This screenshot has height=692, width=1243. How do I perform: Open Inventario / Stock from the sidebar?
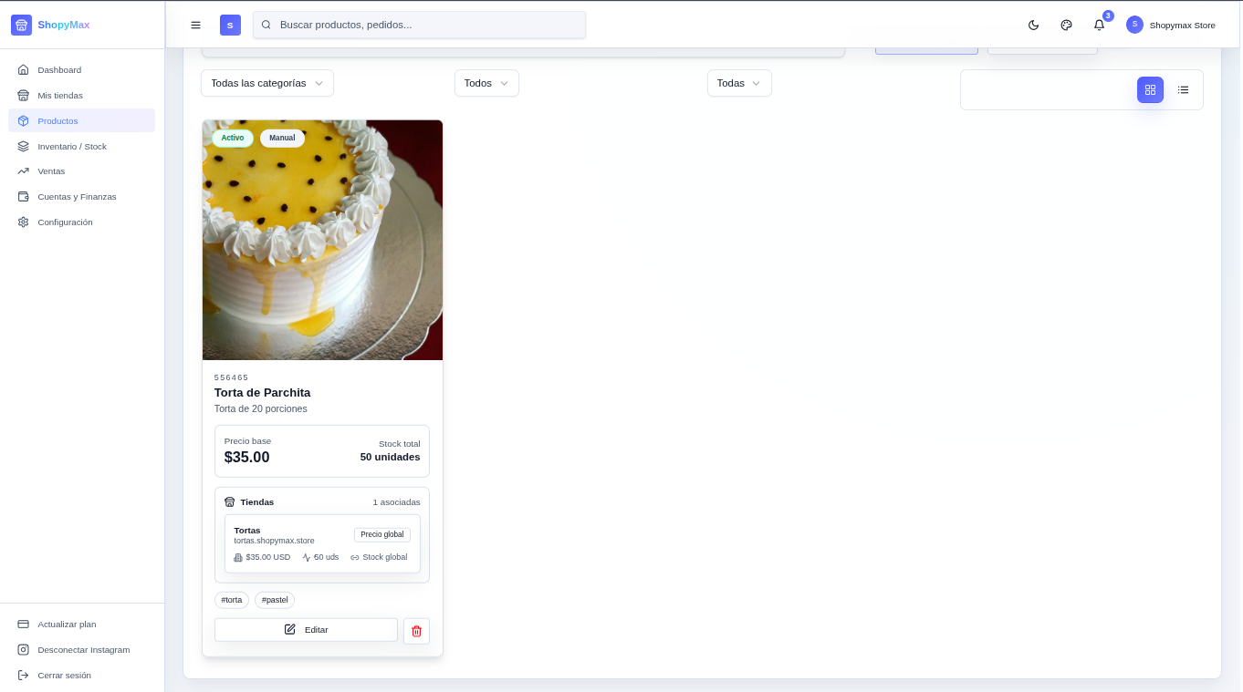72,146
